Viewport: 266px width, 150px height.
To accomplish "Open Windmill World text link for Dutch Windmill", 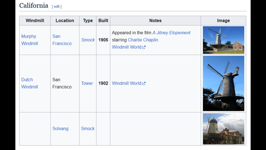I will [127, 83].
